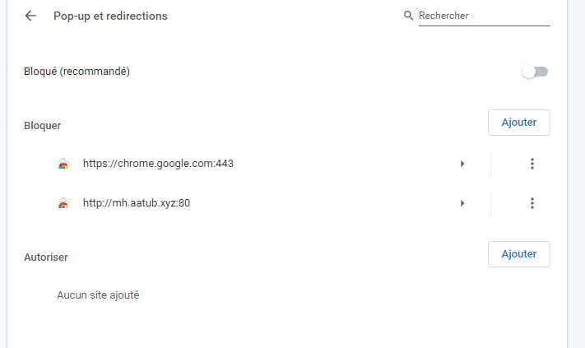
Task: Focus the Rechercher search field
Action: click(485, 16)
